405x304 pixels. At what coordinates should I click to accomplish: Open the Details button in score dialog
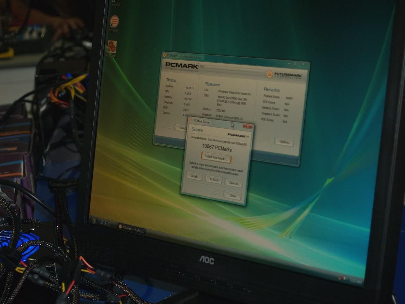[194, 176]
